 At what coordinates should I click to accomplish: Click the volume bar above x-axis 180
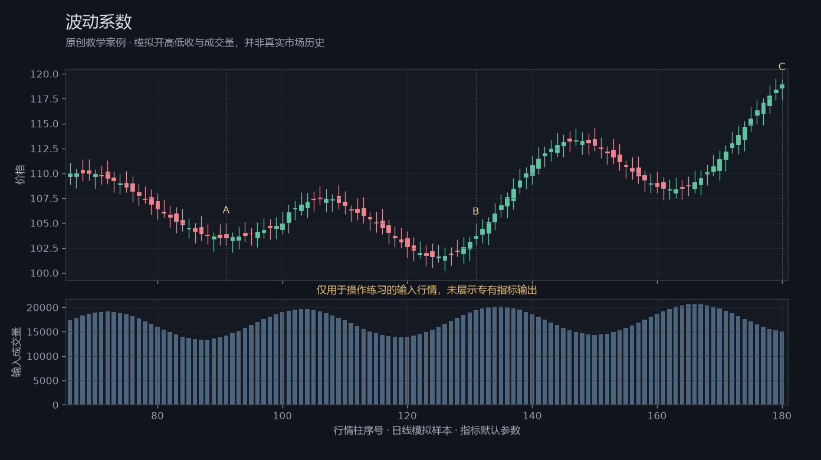(x=782, y=368)
